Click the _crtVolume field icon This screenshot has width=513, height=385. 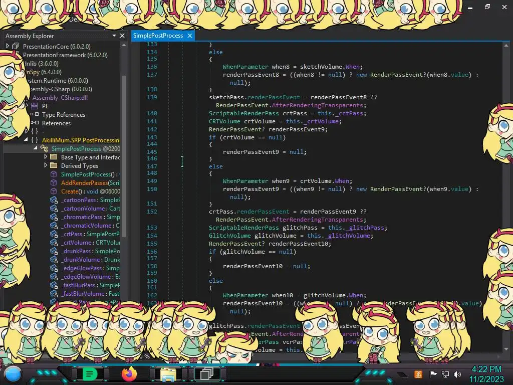[x=54, y=242]
